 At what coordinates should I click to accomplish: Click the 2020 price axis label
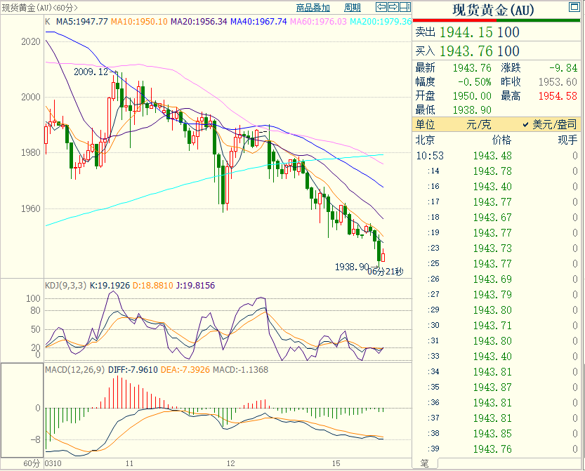point(31,42)
